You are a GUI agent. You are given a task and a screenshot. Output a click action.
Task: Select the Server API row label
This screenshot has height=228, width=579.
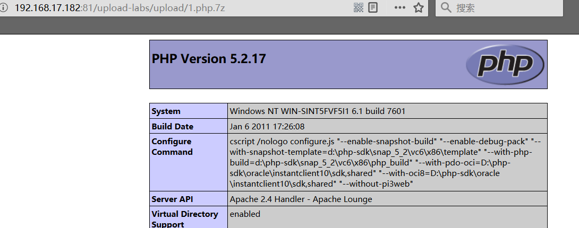pyautogui.click(x=174, y=199)
